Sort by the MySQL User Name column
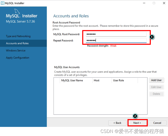 coord(72,80)
